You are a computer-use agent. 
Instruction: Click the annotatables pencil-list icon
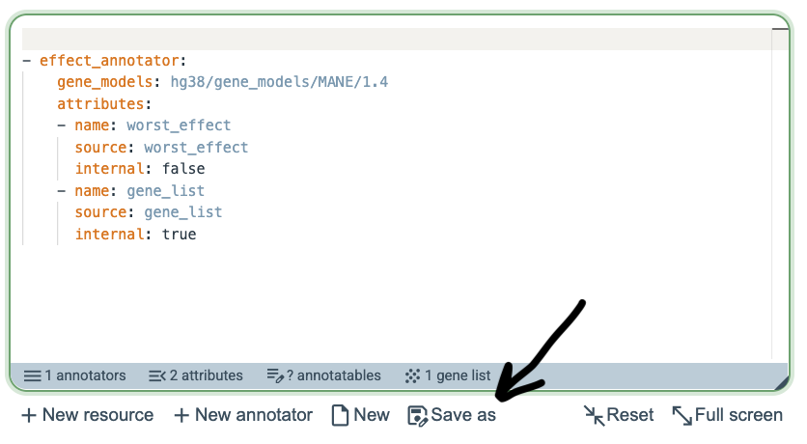[x=275, y=375]
